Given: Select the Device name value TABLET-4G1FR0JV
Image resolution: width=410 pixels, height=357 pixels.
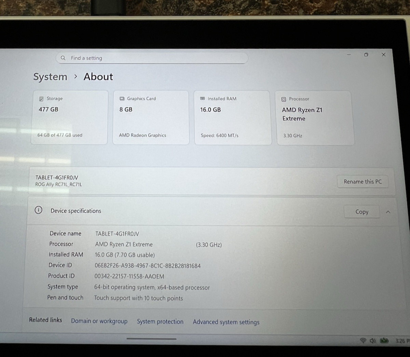Looking at the screenshot, I should click(x=117, y=234).
